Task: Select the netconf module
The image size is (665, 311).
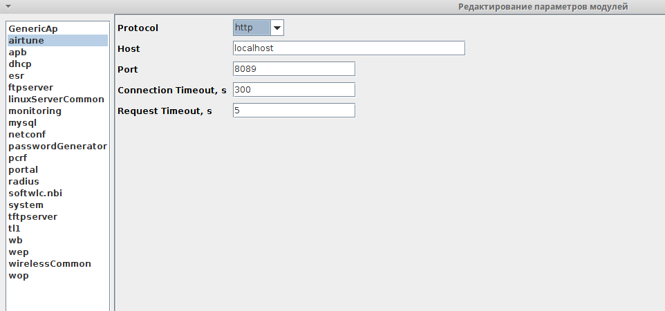Action: pyautogui.click(x=26, y=135)
